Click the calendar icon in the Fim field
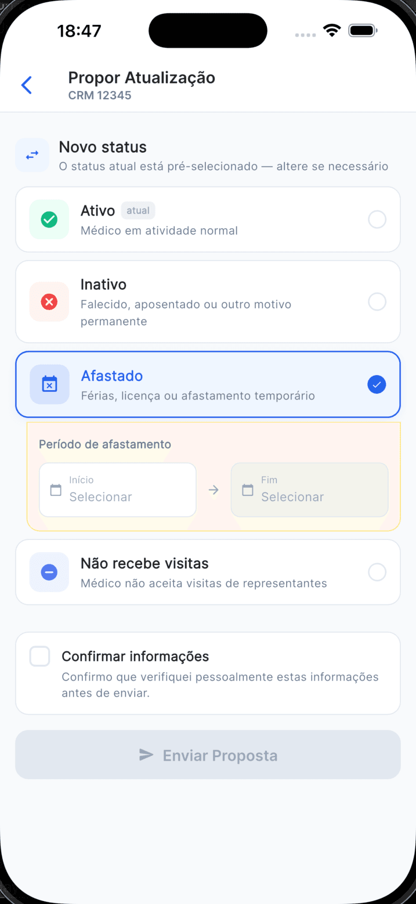 pos(247,489)
